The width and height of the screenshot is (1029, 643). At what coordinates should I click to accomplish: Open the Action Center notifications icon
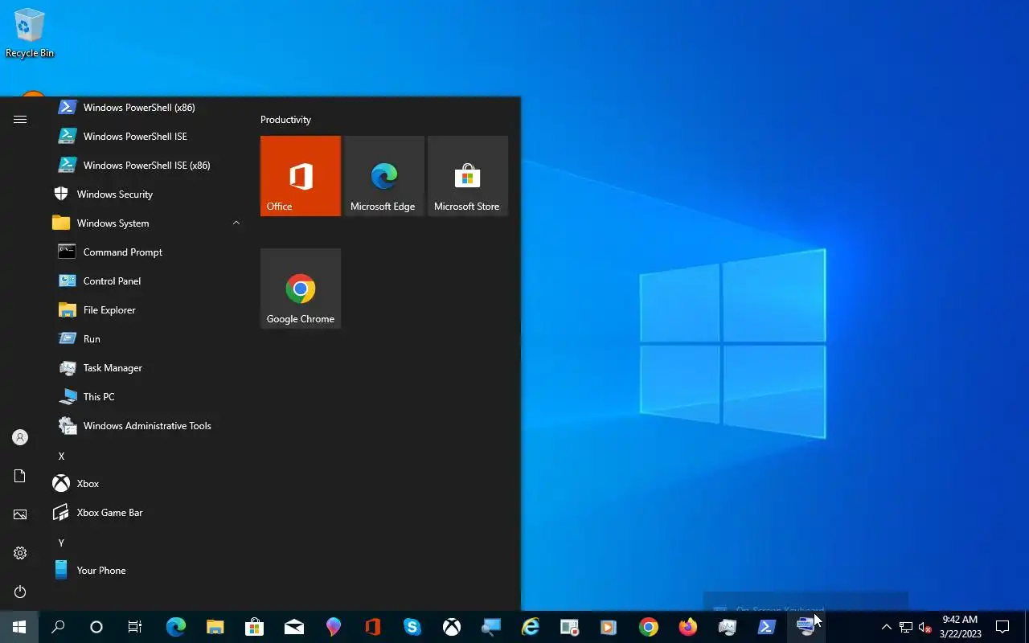tap(1002, 627)
